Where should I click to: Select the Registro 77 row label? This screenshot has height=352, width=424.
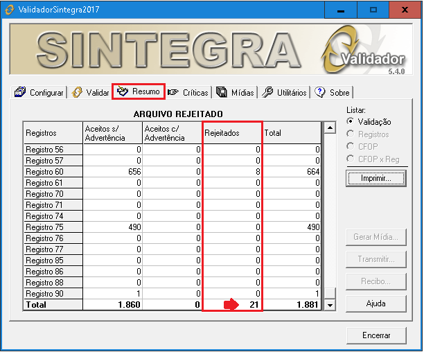coord(53,249)
